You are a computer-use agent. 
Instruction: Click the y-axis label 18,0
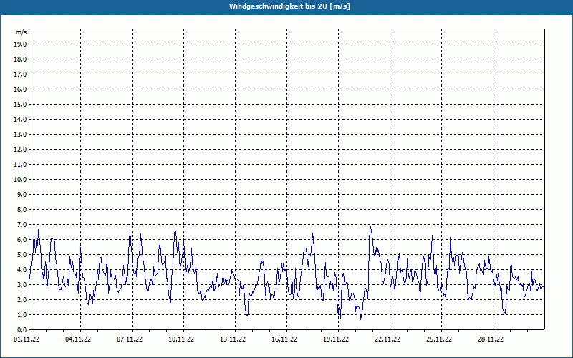coord(20,59)
